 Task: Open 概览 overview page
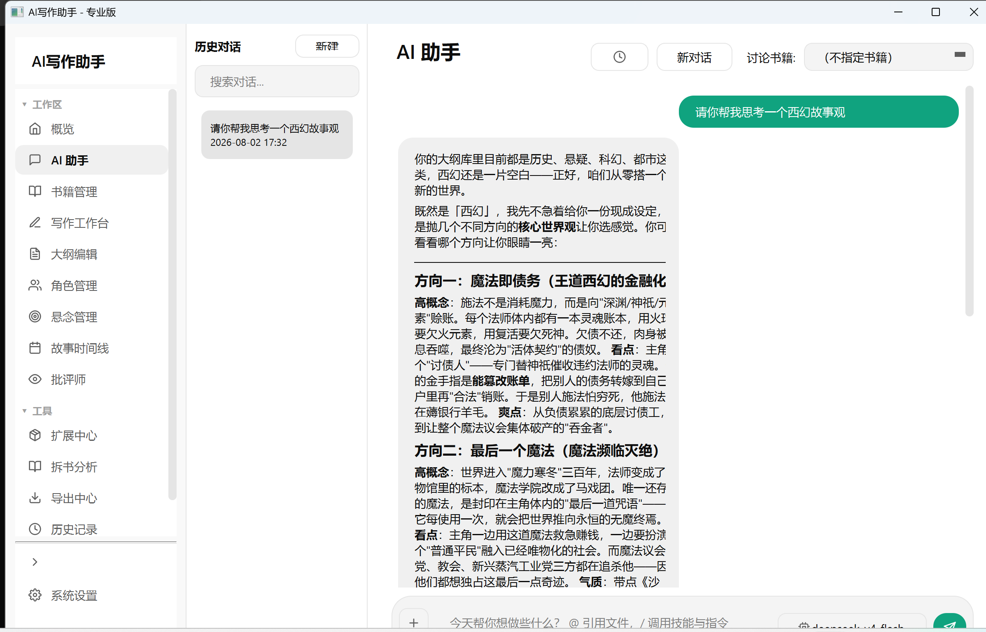coord(91,129)
